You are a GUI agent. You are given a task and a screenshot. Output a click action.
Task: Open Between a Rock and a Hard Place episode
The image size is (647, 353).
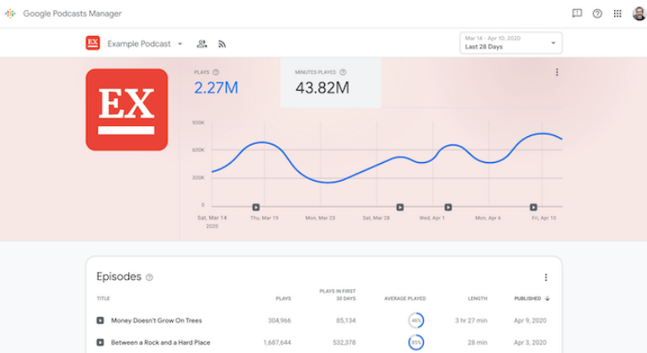click(161, 342)
